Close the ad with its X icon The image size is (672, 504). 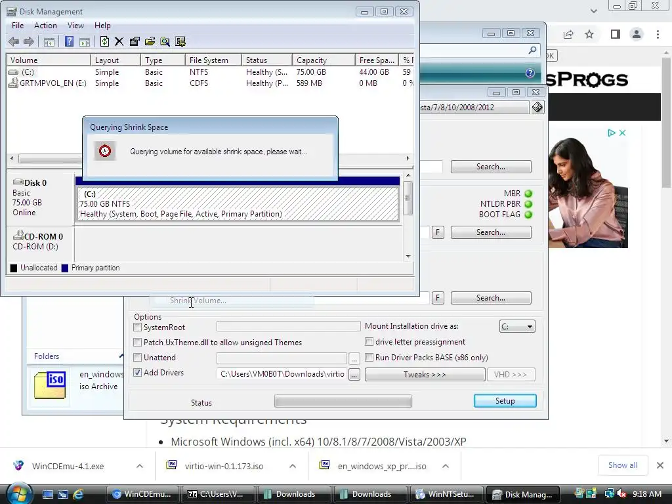pyautogui.click(x=622, y=133)
